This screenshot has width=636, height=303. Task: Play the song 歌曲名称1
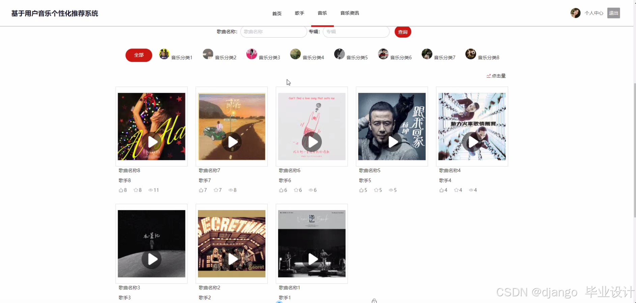click(x=312, y=259)
